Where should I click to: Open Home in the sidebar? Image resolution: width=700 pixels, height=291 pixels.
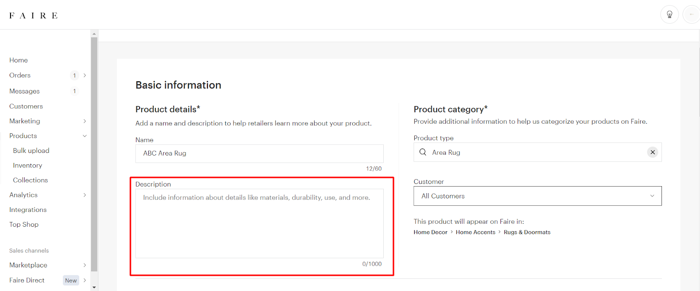click(18, 60)
